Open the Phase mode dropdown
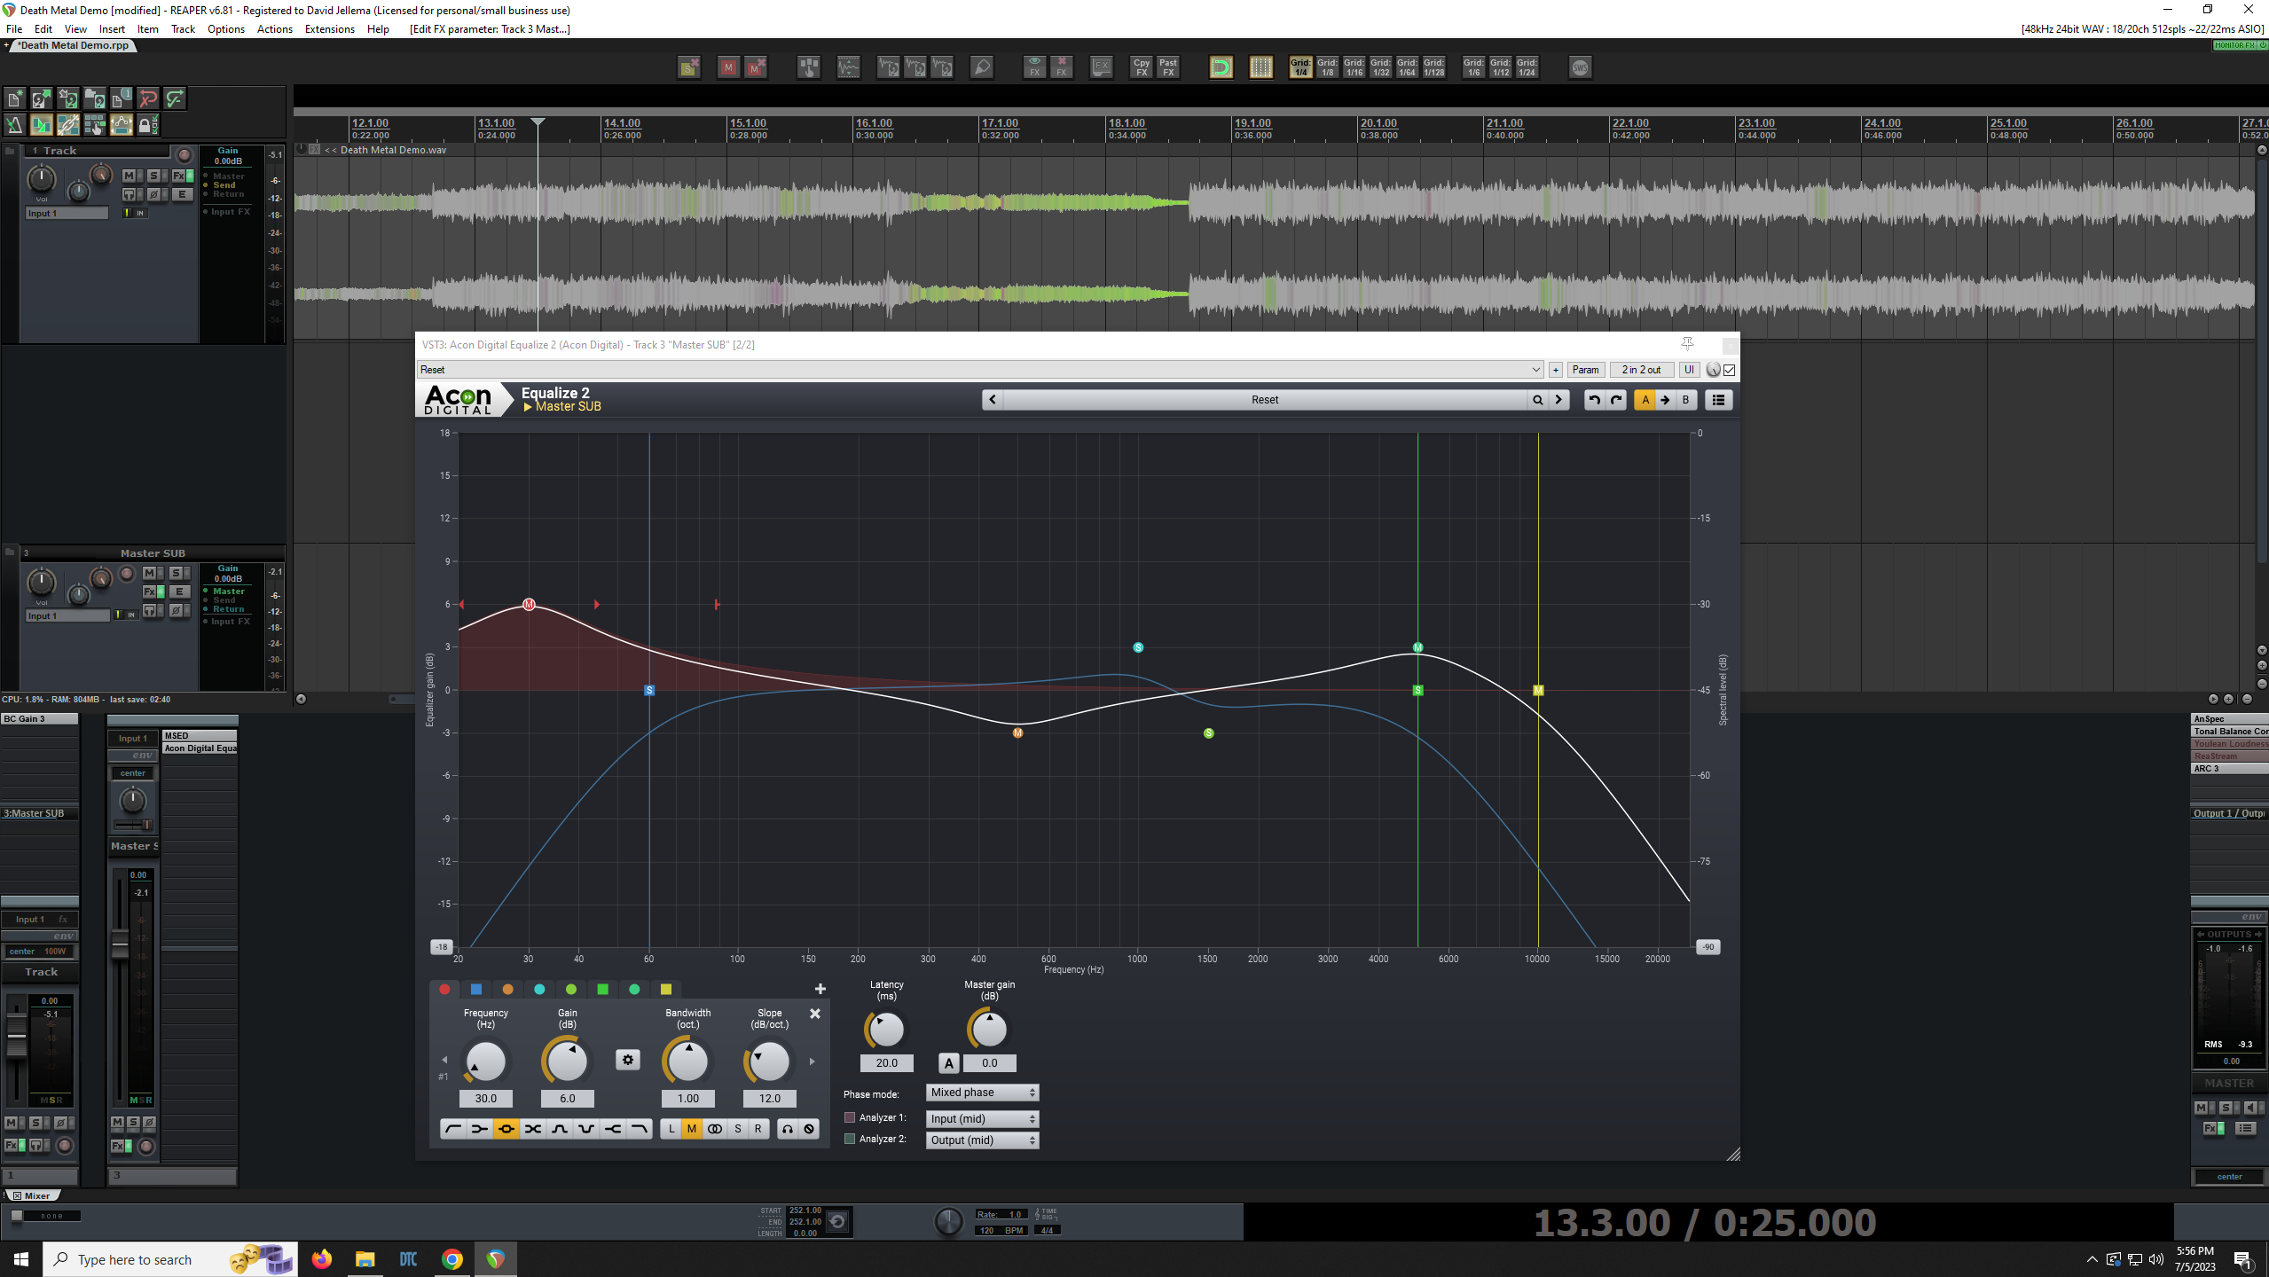The height and width of the screenshot is (1277, 2269). pos(982,1093)
